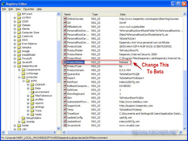The height and width of the screenshot is (141, 188).
Task: Expand the settings tree node
Action: (28, 107)
